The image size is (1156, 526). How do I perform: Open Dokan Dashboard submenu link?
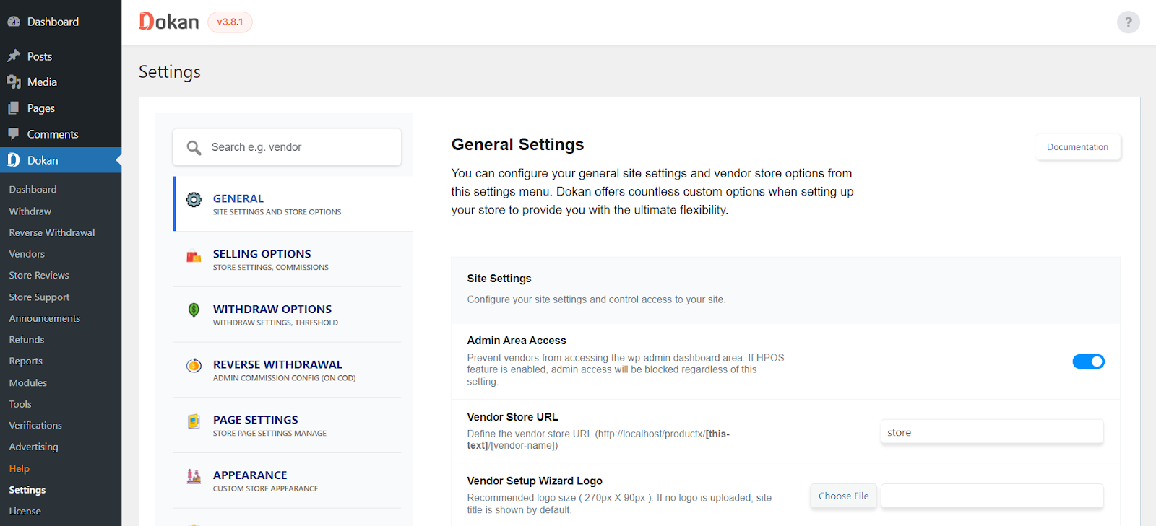[x=33, y=189]
